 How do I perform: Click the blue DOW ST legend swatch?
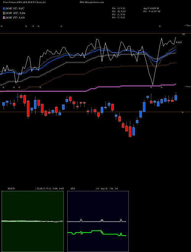(4, 8)
